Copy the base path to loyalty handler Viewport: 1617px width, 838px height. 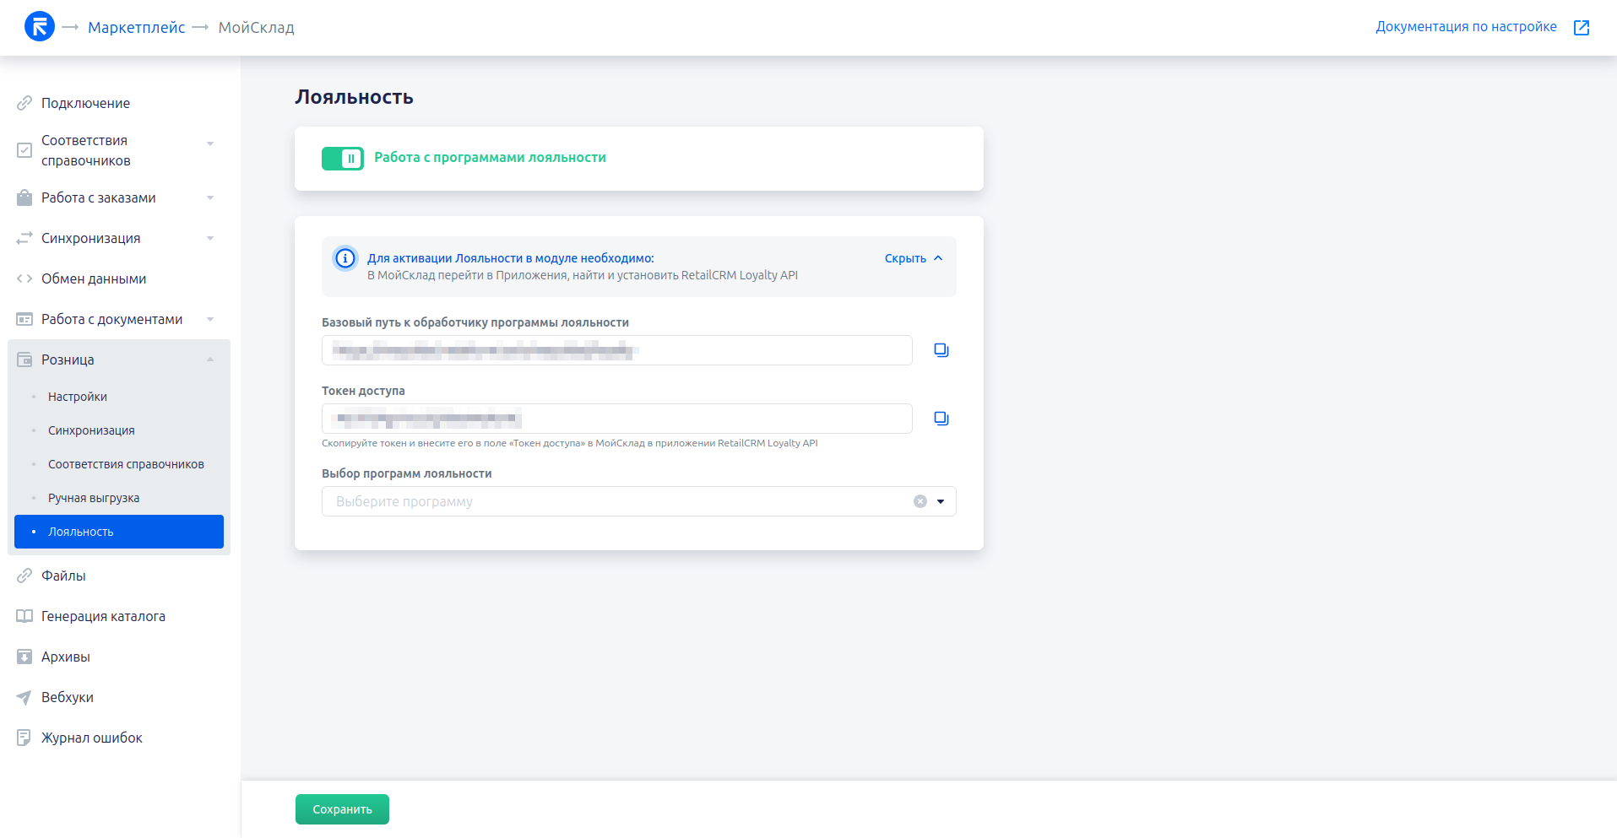coord(941,350)
